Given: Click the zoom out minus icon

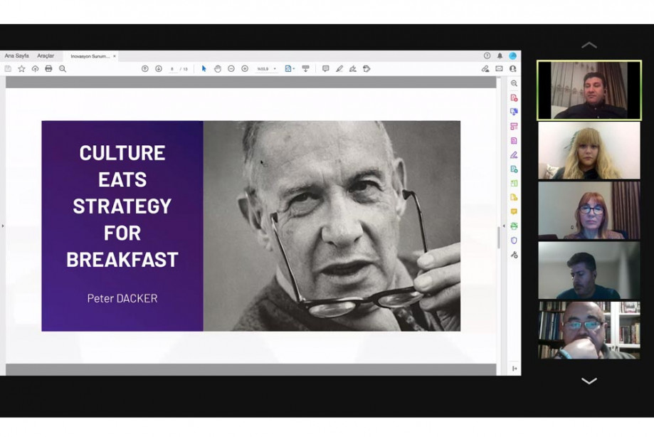Looking at the screenshot, I should click(x=231, y=69).
